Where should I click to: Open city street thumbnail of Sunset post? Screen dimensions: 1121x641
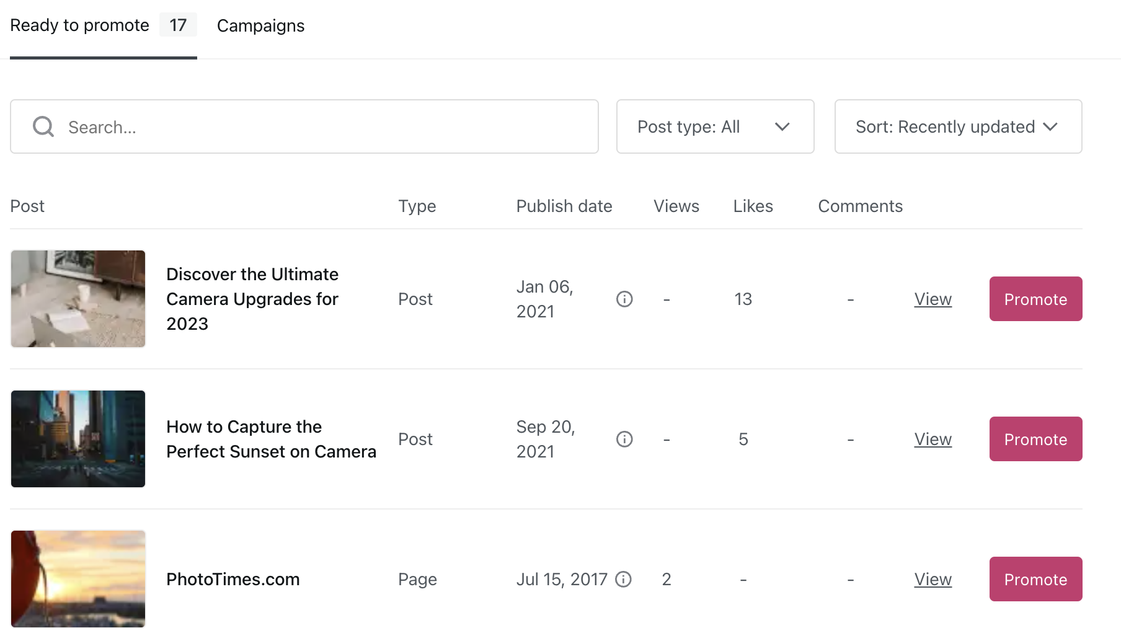click(78, 439)
